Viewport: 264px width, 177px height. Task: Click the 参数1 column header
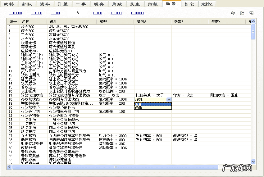point(104,21)
